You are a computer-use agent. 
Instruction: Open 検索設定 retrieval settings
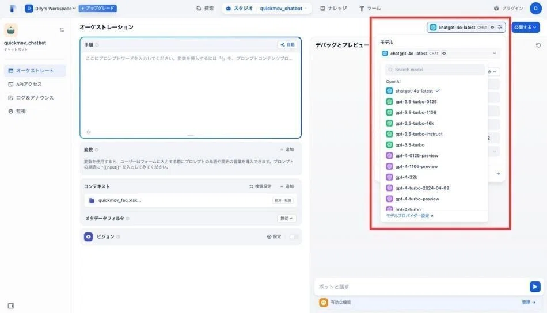click(x=260, y=186)
